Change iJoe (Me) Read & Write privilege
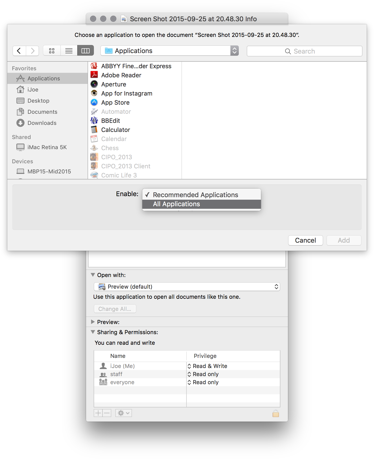The image size is (374, 459). (x=207, y=366)
